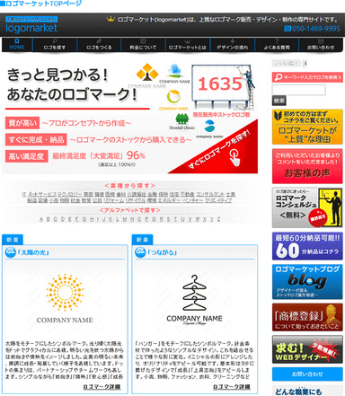The width and height of the screenshot is (345, 396).
Task: Open the ロゴマーケットとは menu item
Action: point(188,45)
